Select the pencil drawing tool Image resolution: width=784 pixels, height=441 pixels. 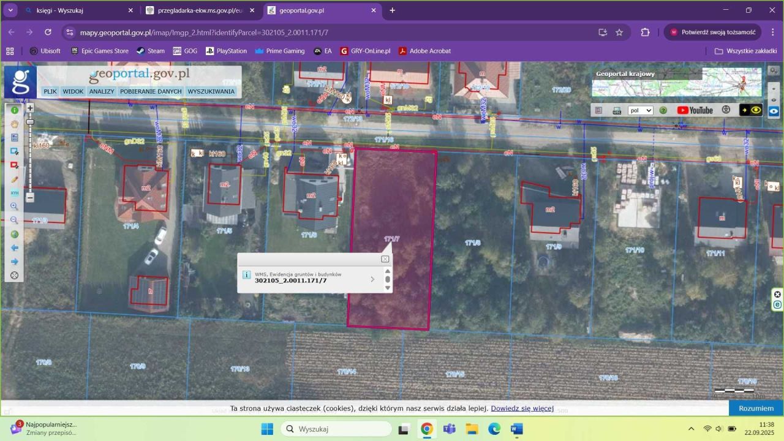pyautogui.click(x=15, y=179)
